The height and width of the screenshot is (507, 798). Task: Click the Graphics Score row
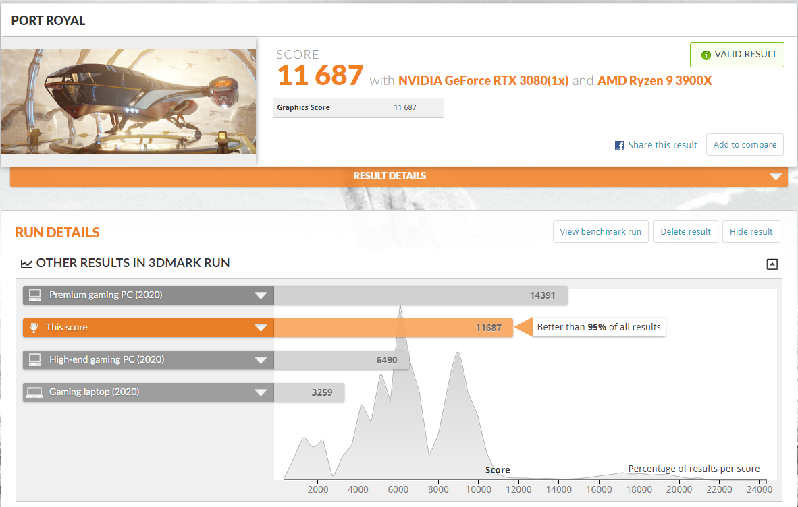tap(358, 108)
